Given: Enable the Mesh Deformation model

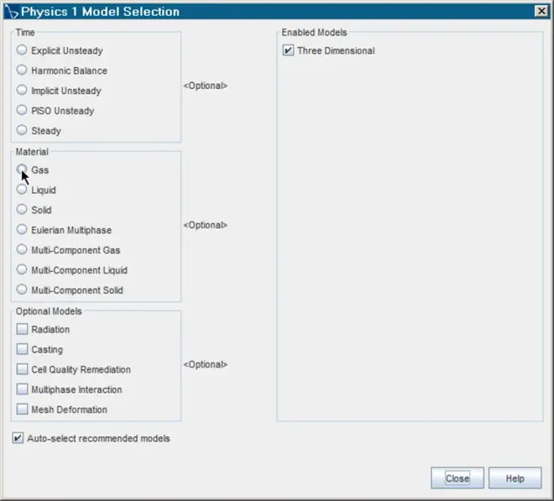Looking at the screenshot, I should tap(22, 410).
